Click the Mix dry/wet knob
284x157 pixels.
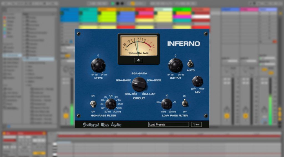click(x=197, y=81)
